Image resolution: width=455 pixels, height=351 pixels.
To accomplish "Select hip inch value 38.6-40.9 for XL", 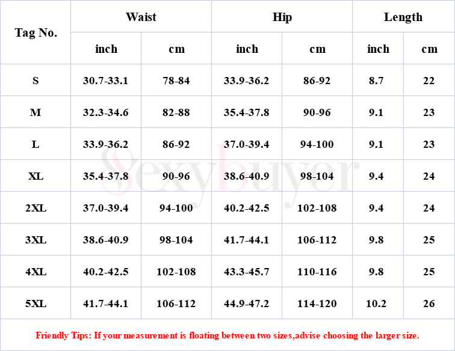I will (246, 176).
